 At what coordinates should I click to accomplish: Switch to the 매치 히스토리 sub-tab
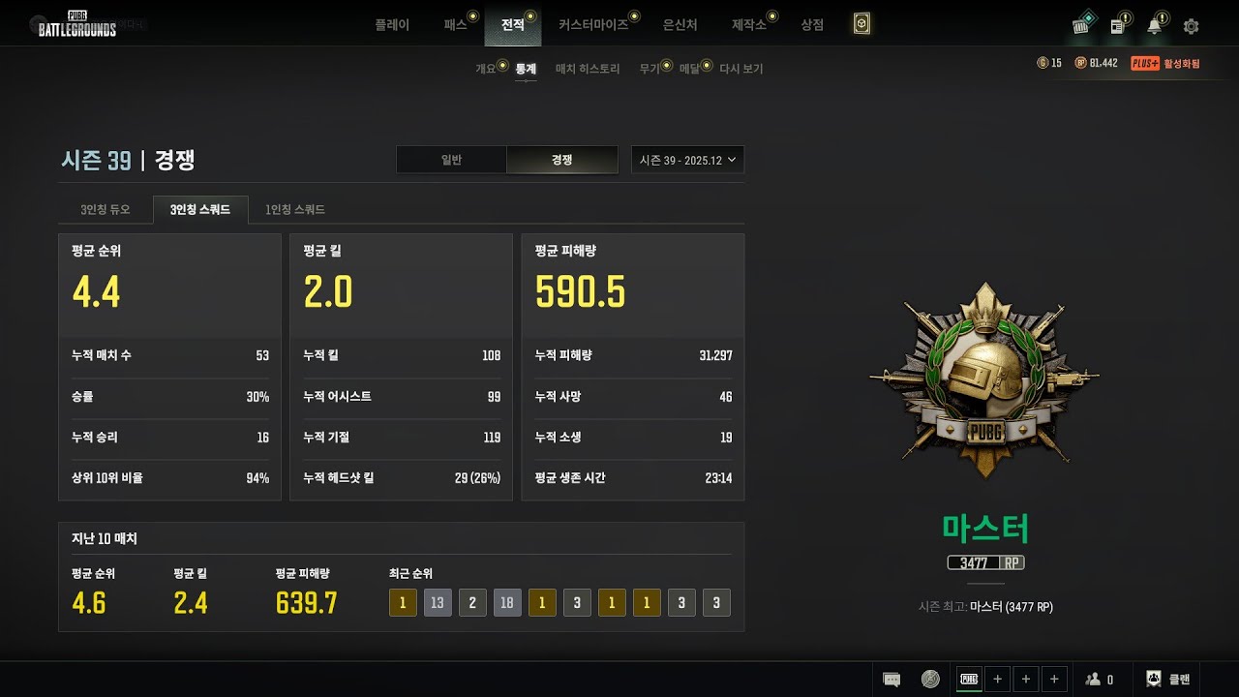point(588,70)
